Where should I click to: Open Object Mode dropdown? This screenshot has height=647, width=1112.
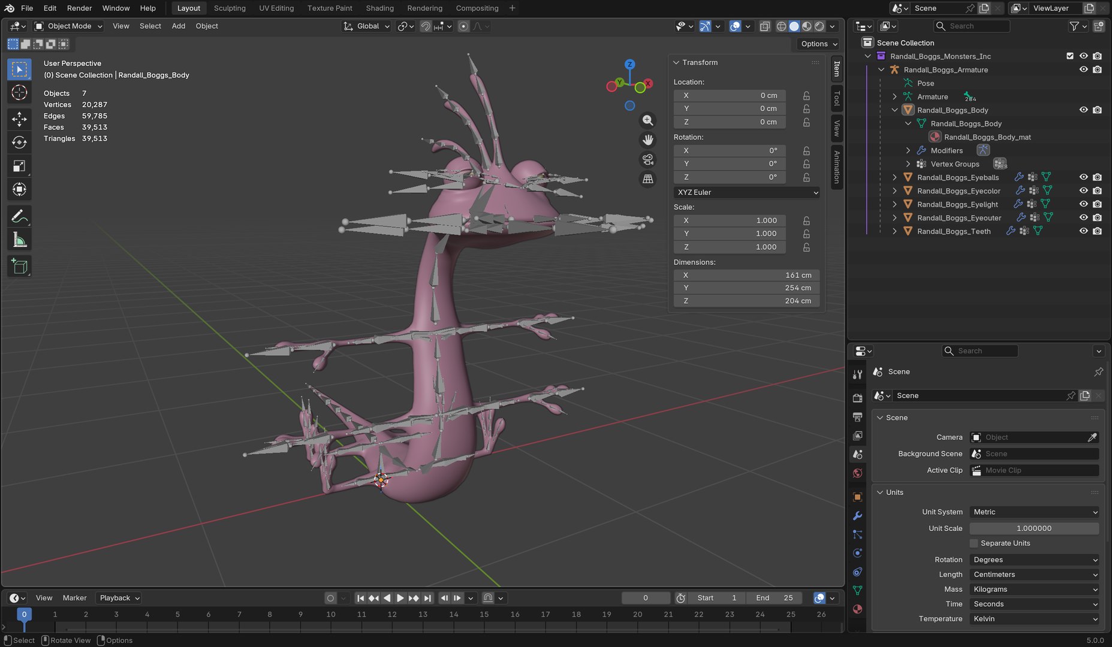coord(68,26)
